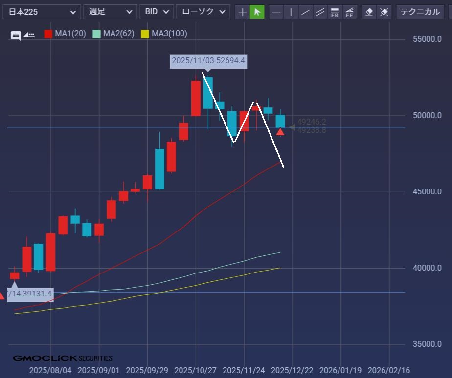Pick the Fibonacci fan FF tool
The height and width of the screenshot is (378, 452).
(350, 12)
